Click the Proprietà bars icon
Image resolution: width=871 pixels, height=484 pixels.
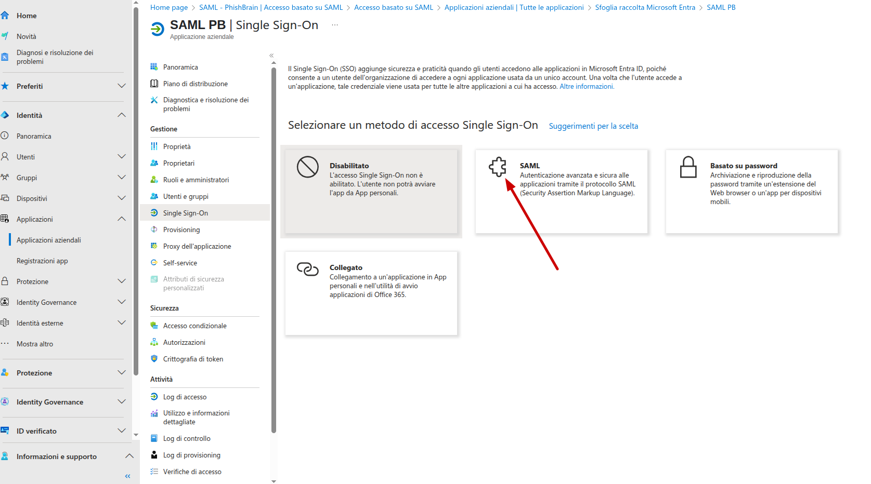point(154,146)
